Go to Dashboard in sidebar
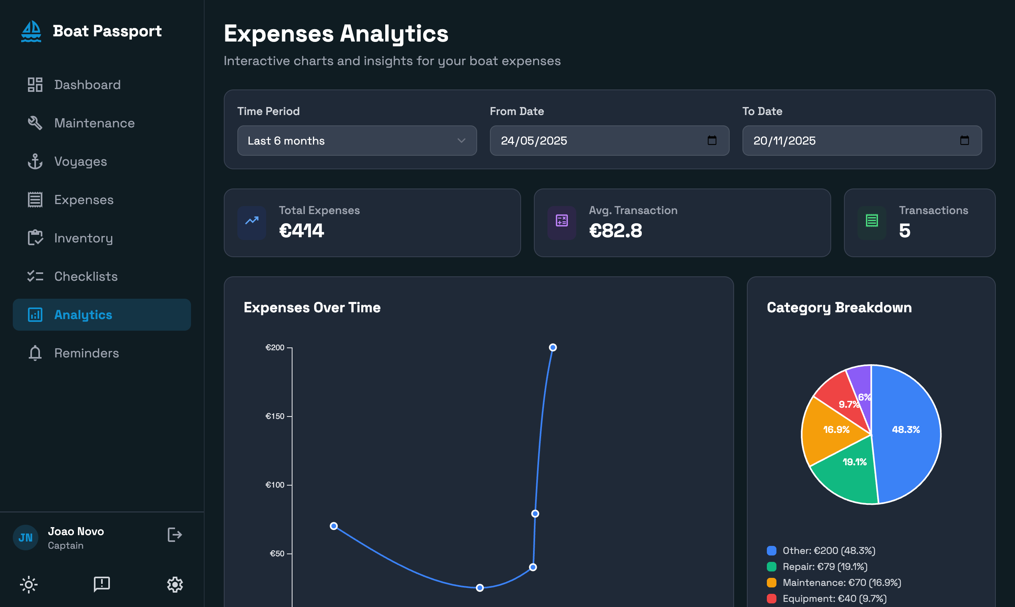Image resolution: width=1015 pixels, height=607 pixels. pos(87,85)
